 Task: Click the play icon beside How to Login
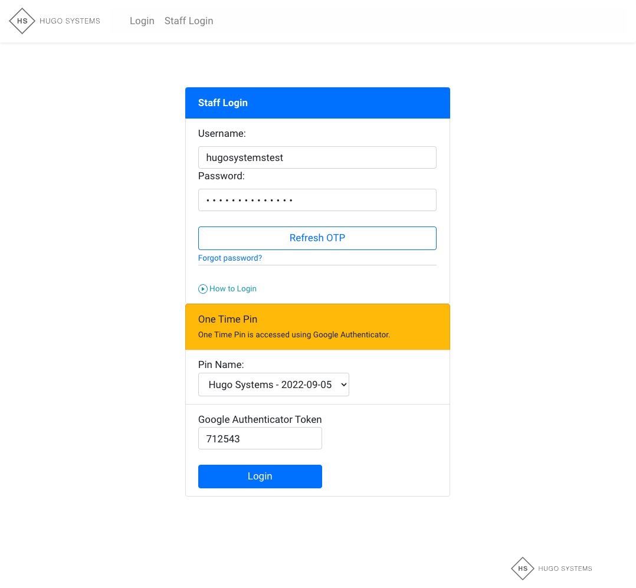(203, 289)
